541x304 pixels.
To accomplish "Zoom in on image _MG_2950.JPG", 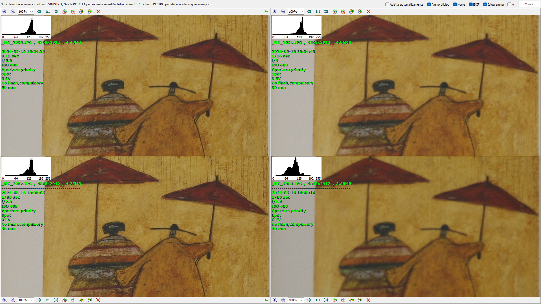I will (x=5, y=12).
